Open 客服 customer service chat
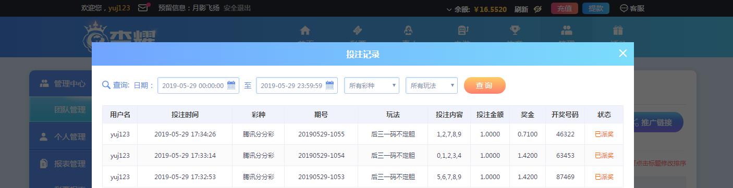The image size is (733, 188). coord(632,8)
